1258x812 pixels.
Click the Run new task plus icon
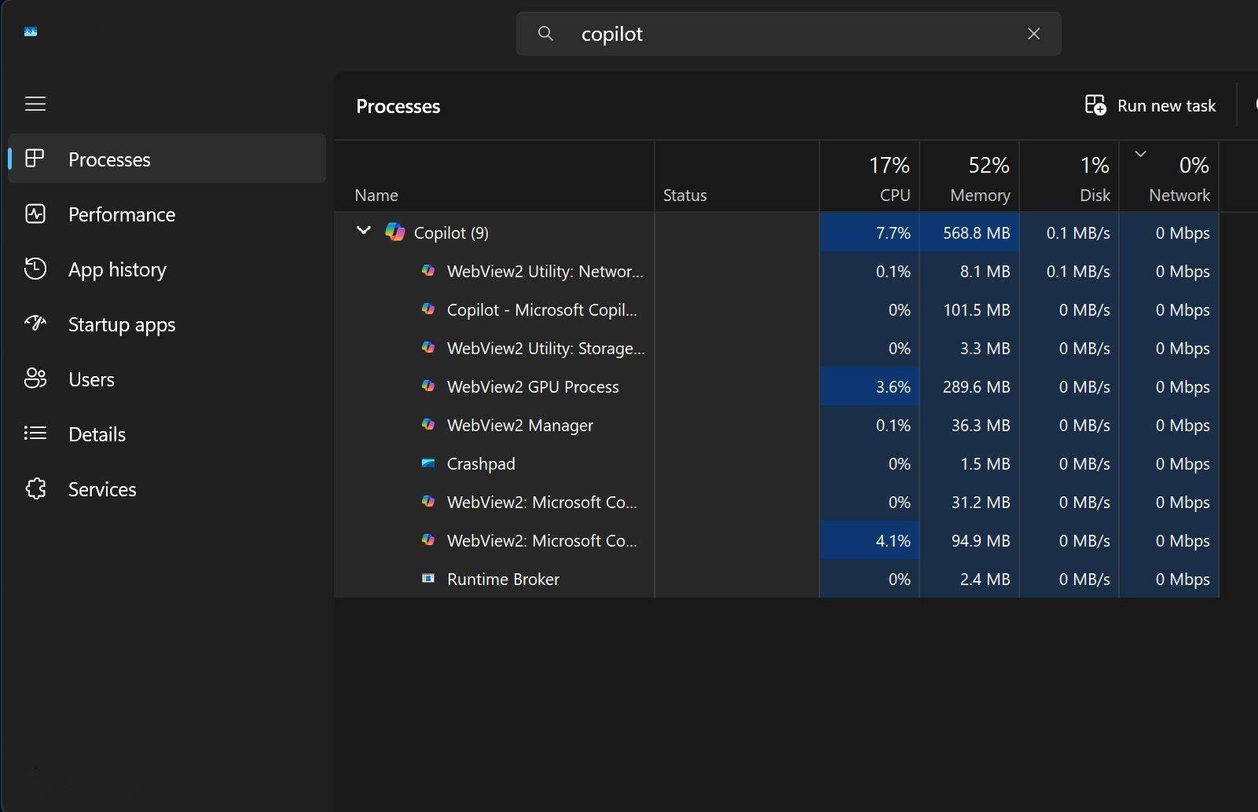pos(1095,105)
